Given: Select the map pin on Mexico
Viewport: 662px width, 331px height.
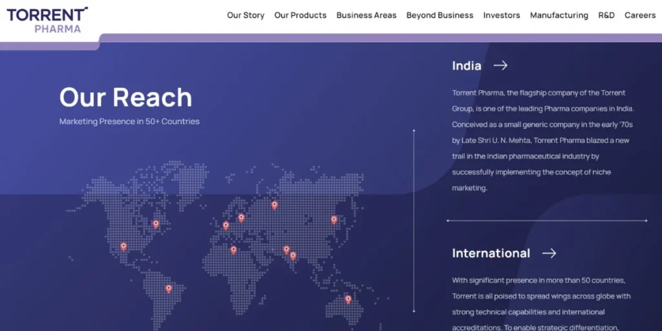Looking at the screenshot, I should [x=123, y=246].
